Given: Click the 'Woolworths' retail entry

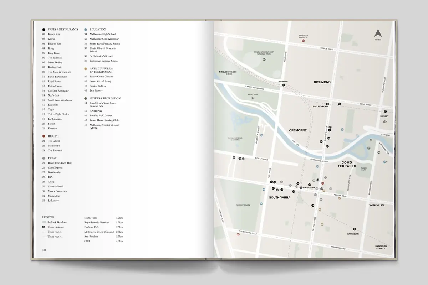Looking at the screenshot, I should click(x=54, y=172).
